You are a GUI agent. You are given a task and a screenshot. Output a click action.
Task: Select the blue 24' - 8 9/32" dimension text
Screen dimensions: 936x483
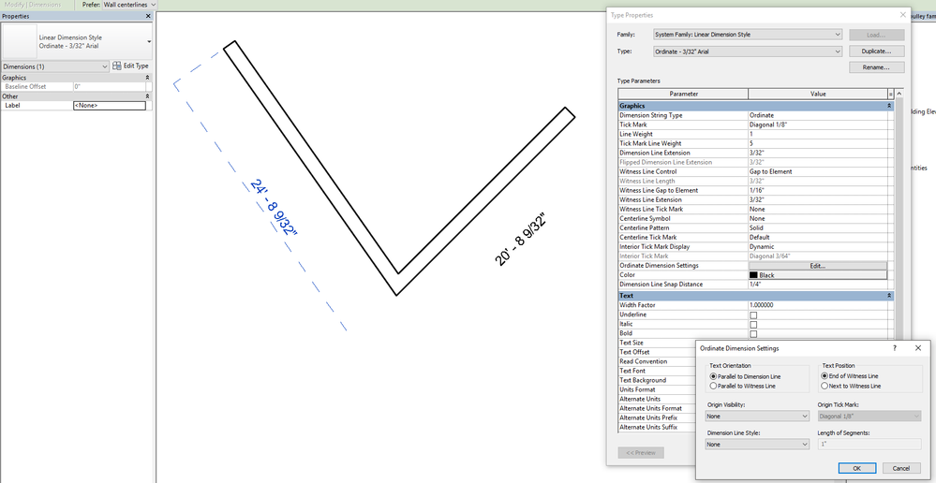click(x=273, y=208)
